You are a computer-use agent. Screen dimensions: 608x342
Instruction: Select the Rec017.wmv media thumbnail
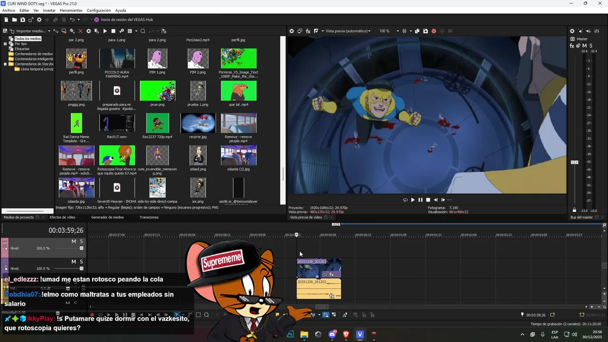click(x=117, y=123)
